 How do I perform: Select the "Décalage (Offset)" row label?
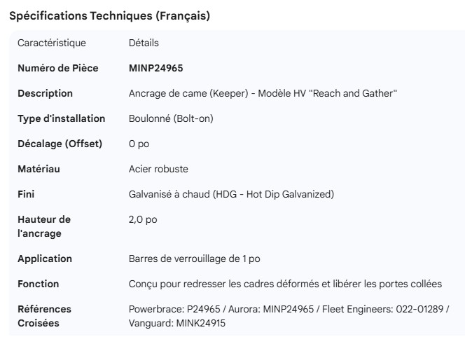60,144
